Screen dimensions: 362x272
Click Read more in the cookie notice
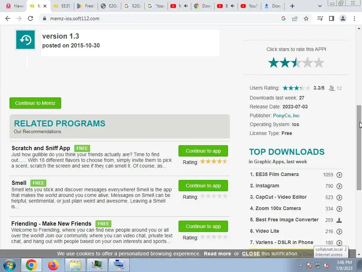pos(217,254)
